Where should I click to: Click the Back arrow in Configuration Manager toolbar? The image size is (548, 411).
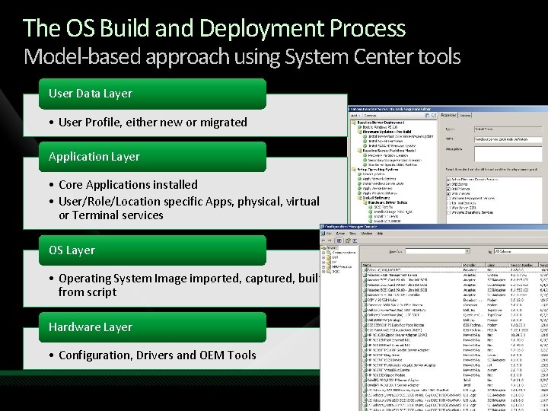point(324,241)
